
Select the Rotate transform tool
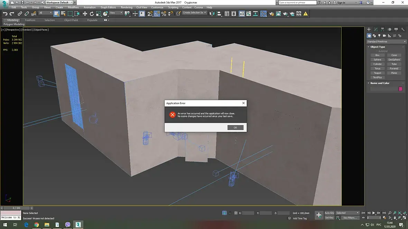pos(92,14)
